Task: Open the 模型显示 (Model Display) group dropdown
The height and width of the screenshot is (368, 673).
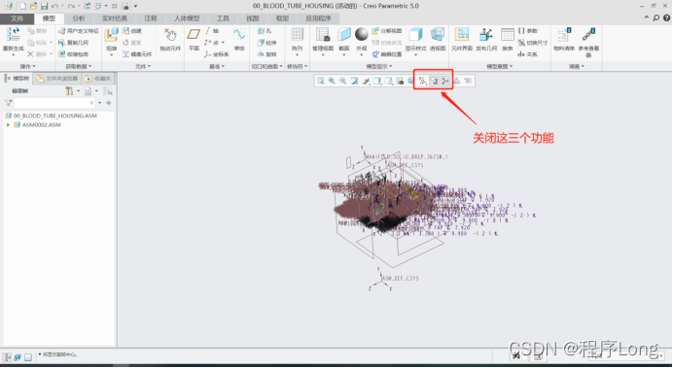Action: (379, 66)
